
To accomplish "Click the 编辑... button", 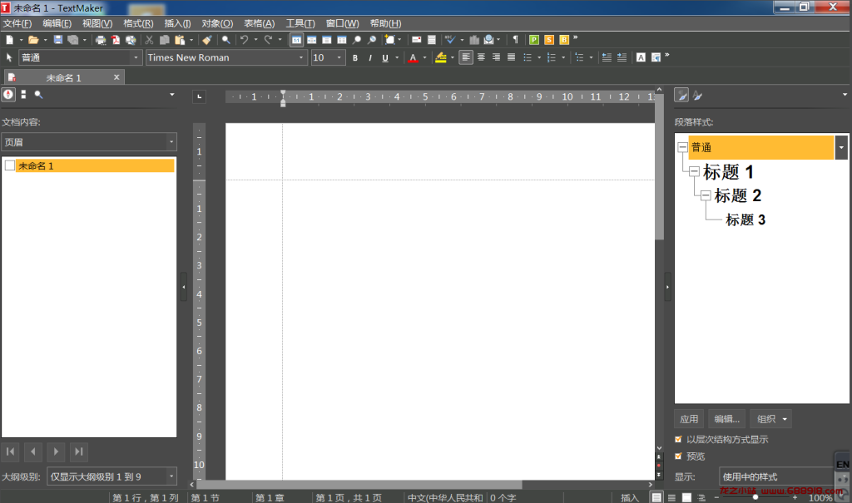I will (x=727, y=419).
